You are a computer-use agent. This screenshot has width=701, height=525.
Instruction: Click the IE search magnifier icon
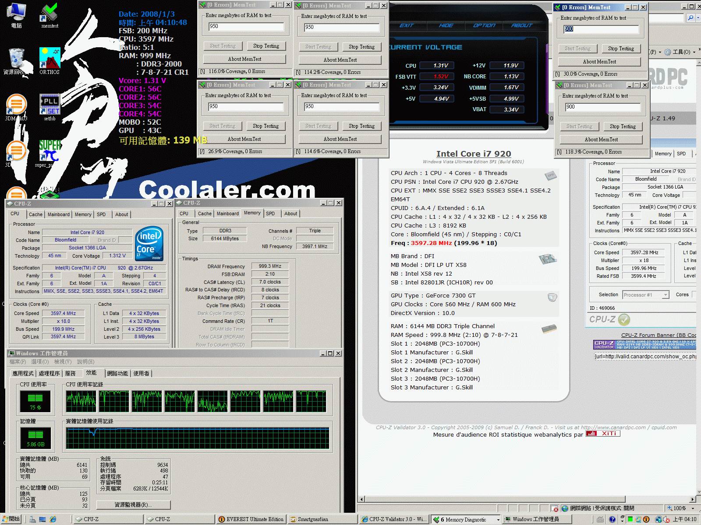tap(690, 18)
